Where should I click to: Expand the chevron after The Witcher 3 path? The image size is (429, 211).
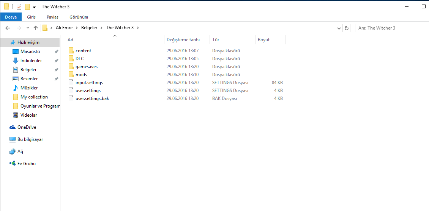[x=138, y=28]
